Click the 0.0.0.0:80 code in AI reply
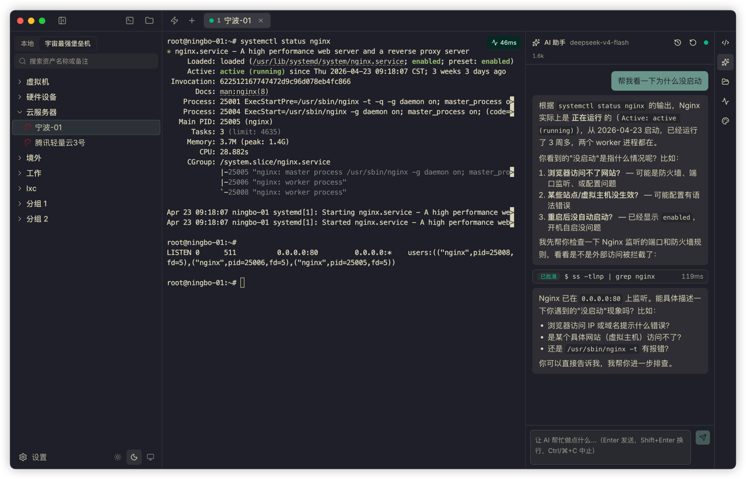 (x=600, y=298)
